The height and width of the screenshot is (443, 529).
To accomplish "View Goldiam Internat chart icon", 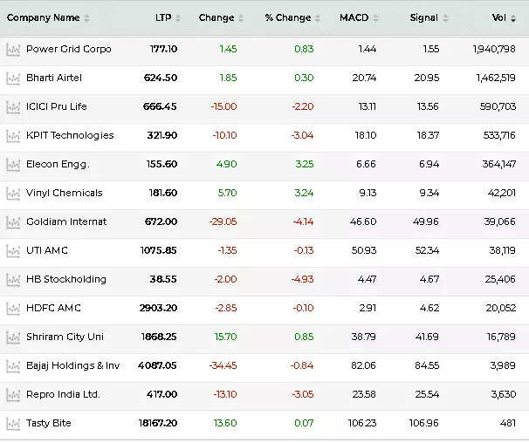I will (13, 222).
